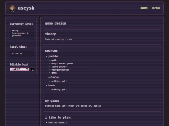Click the 'sources' section heading
This screenshot has width=169, height=126.
[x=51, y=51]
